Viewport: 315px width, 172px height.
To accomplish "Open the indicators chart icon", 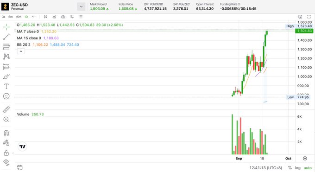I will tap(54, 17).
